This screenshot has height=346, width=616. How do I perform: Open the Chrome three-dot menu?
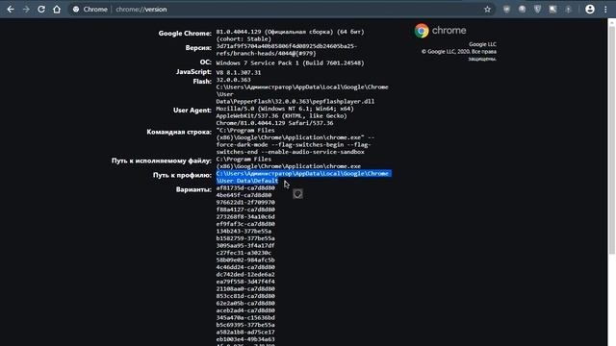click(x=605, y=9)
